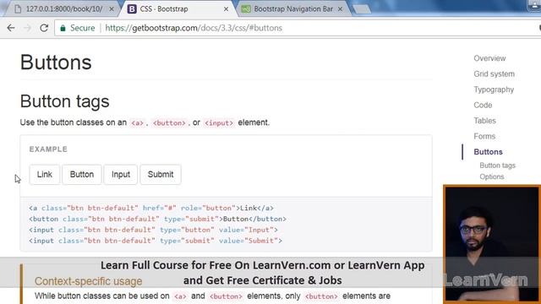The width and height of the screenshot is (541, 304).
Task: Jump to Button tags subsection link
Action: (497, 166)
